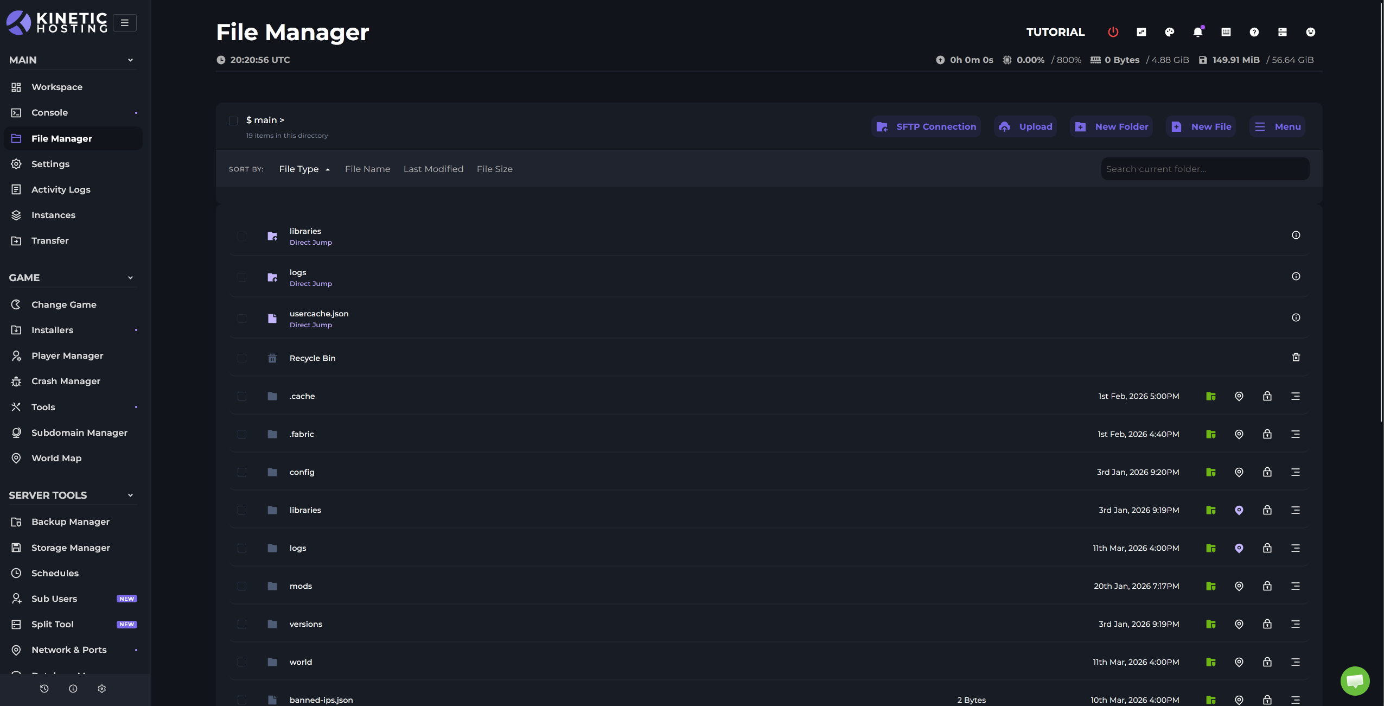Screen dimensions: 1384x706
Task: Click the pin icon on mods row
Action: pos(1239,586)
